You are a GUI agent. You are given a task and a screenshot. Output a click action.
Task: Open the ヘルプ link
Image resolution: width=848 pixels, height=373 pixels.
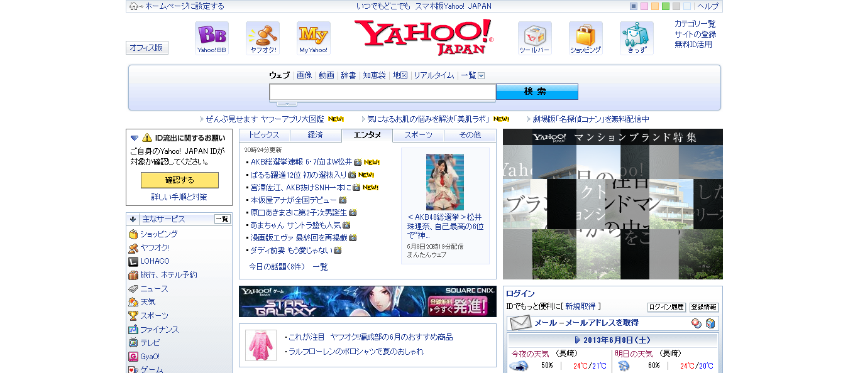pyautogui.click(x=708, y=6)
